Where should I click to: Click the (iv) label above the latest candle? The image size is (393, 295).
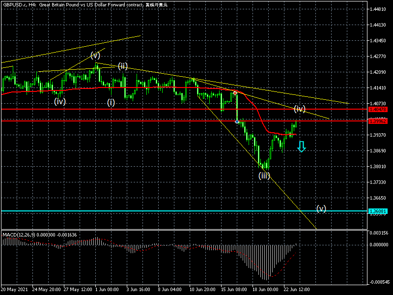(x=300, y=108)
